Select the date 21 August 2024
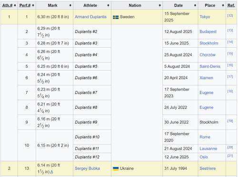Viewport: 238px width, 177px height. [x=178, y=149]
